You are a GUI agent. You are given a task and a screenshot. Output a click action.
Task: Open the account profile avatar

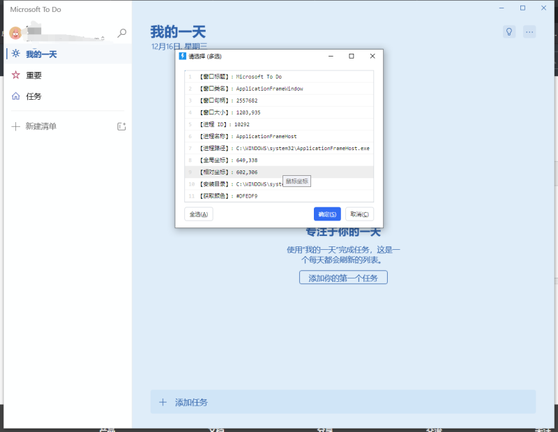point(15,33)
